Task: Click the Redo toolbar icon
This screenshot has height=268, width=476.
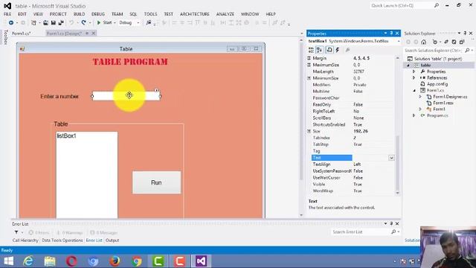Action: pyautogui.click(x=84, y=23)
